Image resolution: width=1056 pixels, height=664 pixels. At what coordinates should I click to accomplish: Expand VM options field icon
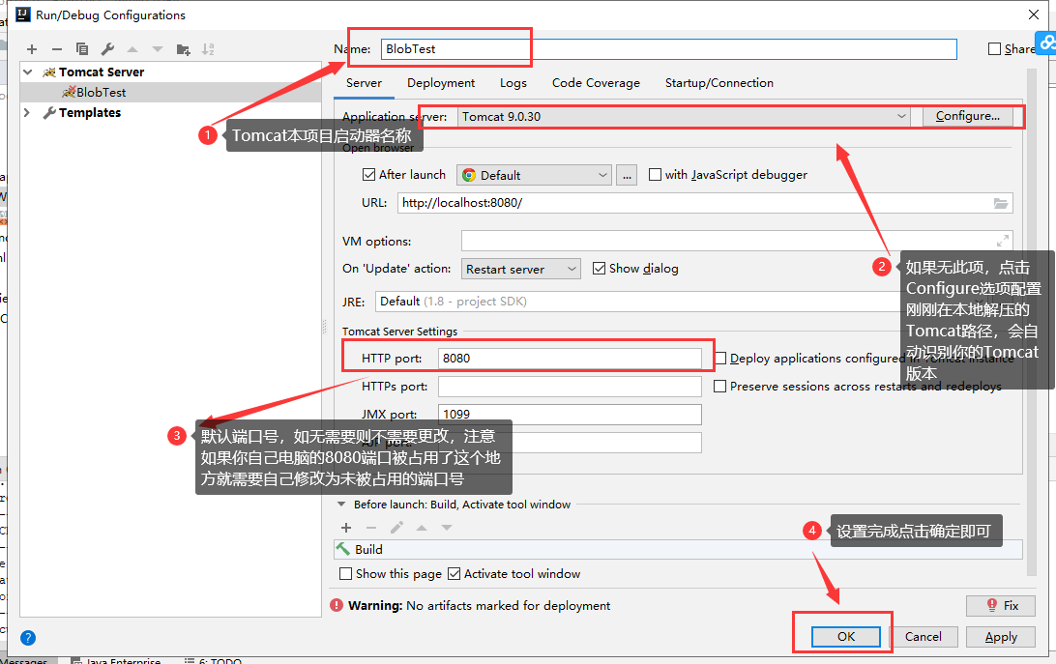(1002, 241)
